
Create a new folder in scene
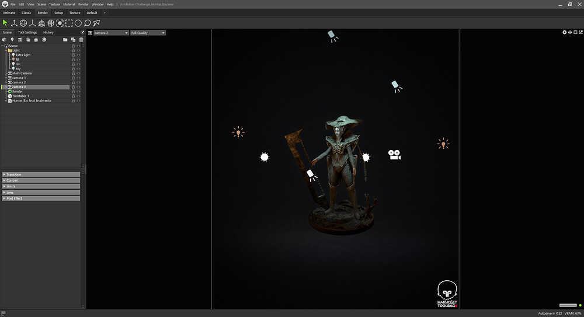[65, 40]
